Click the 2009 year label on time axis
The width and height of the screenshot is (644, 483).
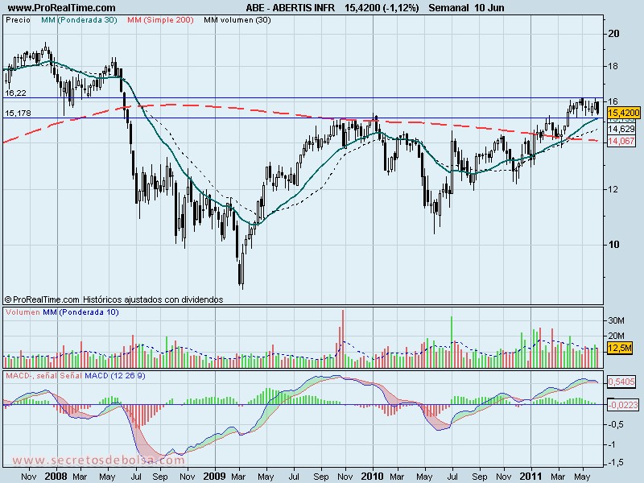tap(214, 477)
